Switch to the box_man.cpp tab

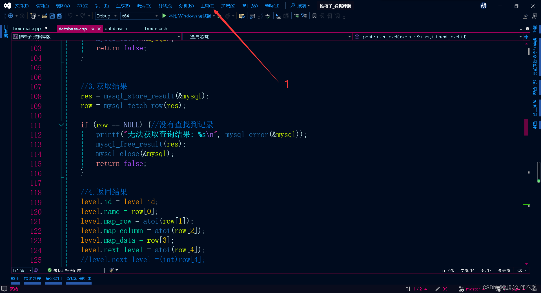click(x=27, y=28)
